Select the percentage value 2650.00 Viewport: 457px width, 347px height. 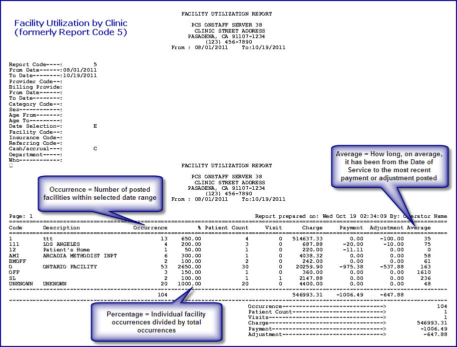[x=189, y=267]
